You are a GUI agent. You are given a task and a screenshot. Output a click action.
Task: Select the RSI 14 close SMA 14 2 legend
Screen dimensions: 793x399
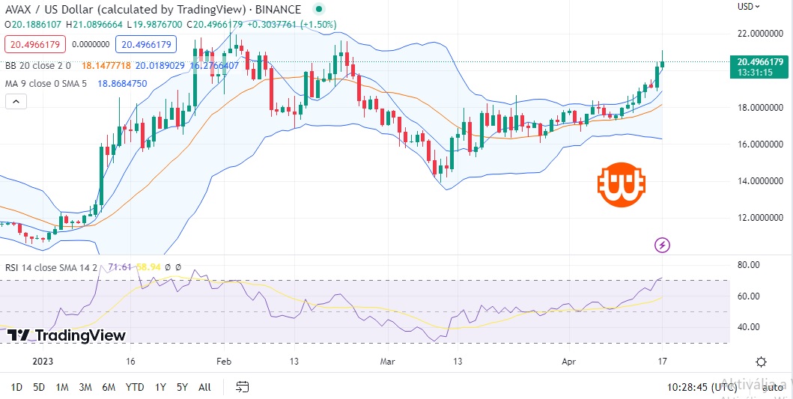pyautogui.click(x=51, y=267)
